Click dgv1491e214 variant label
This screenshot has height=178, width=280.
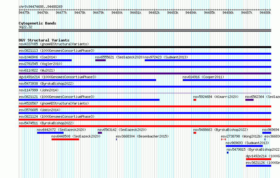(58, 77)
